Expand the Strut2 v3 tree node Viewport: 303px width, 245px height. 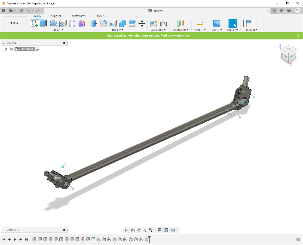6,49
